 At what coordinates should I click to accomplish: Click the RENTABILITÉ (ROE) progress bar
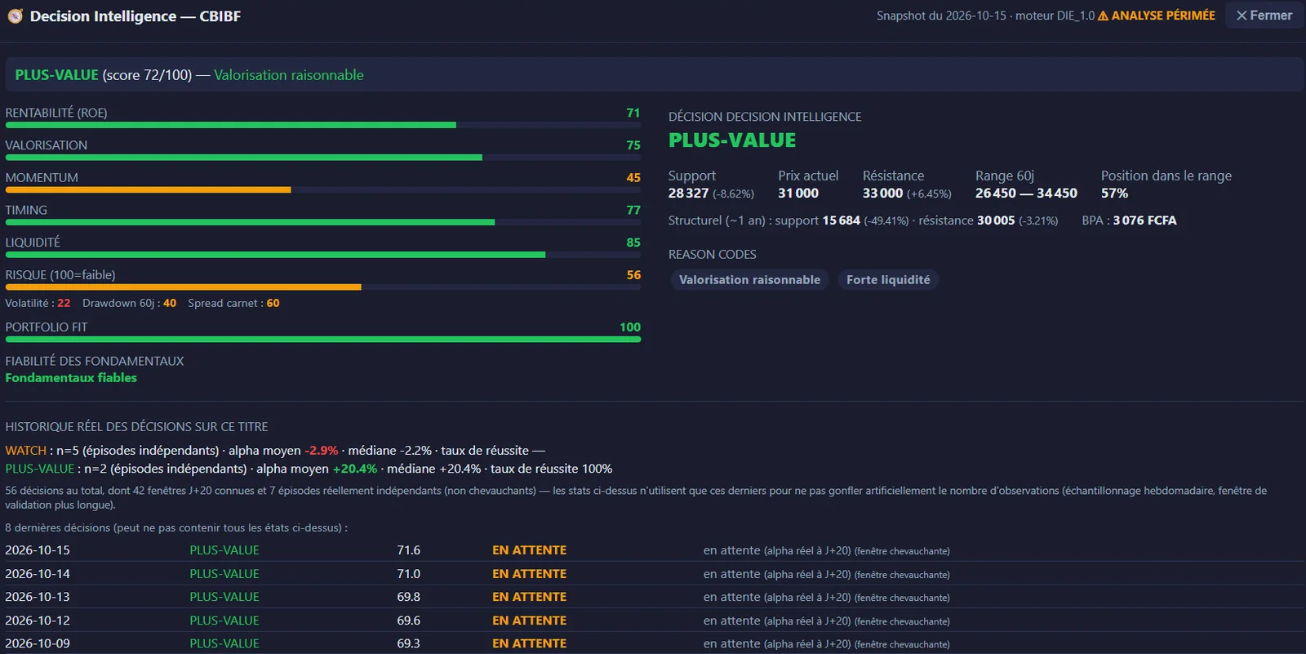point(323,125)
